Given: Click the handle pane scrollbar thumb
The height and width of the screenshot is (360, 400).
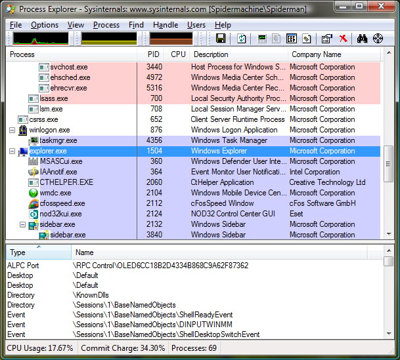Looking at the screenshot, I should click(389, 261).
